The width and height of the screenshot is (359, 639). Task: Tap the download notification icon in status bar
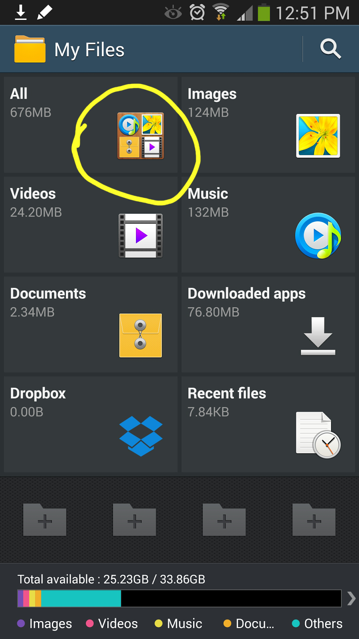click(21, 13)
